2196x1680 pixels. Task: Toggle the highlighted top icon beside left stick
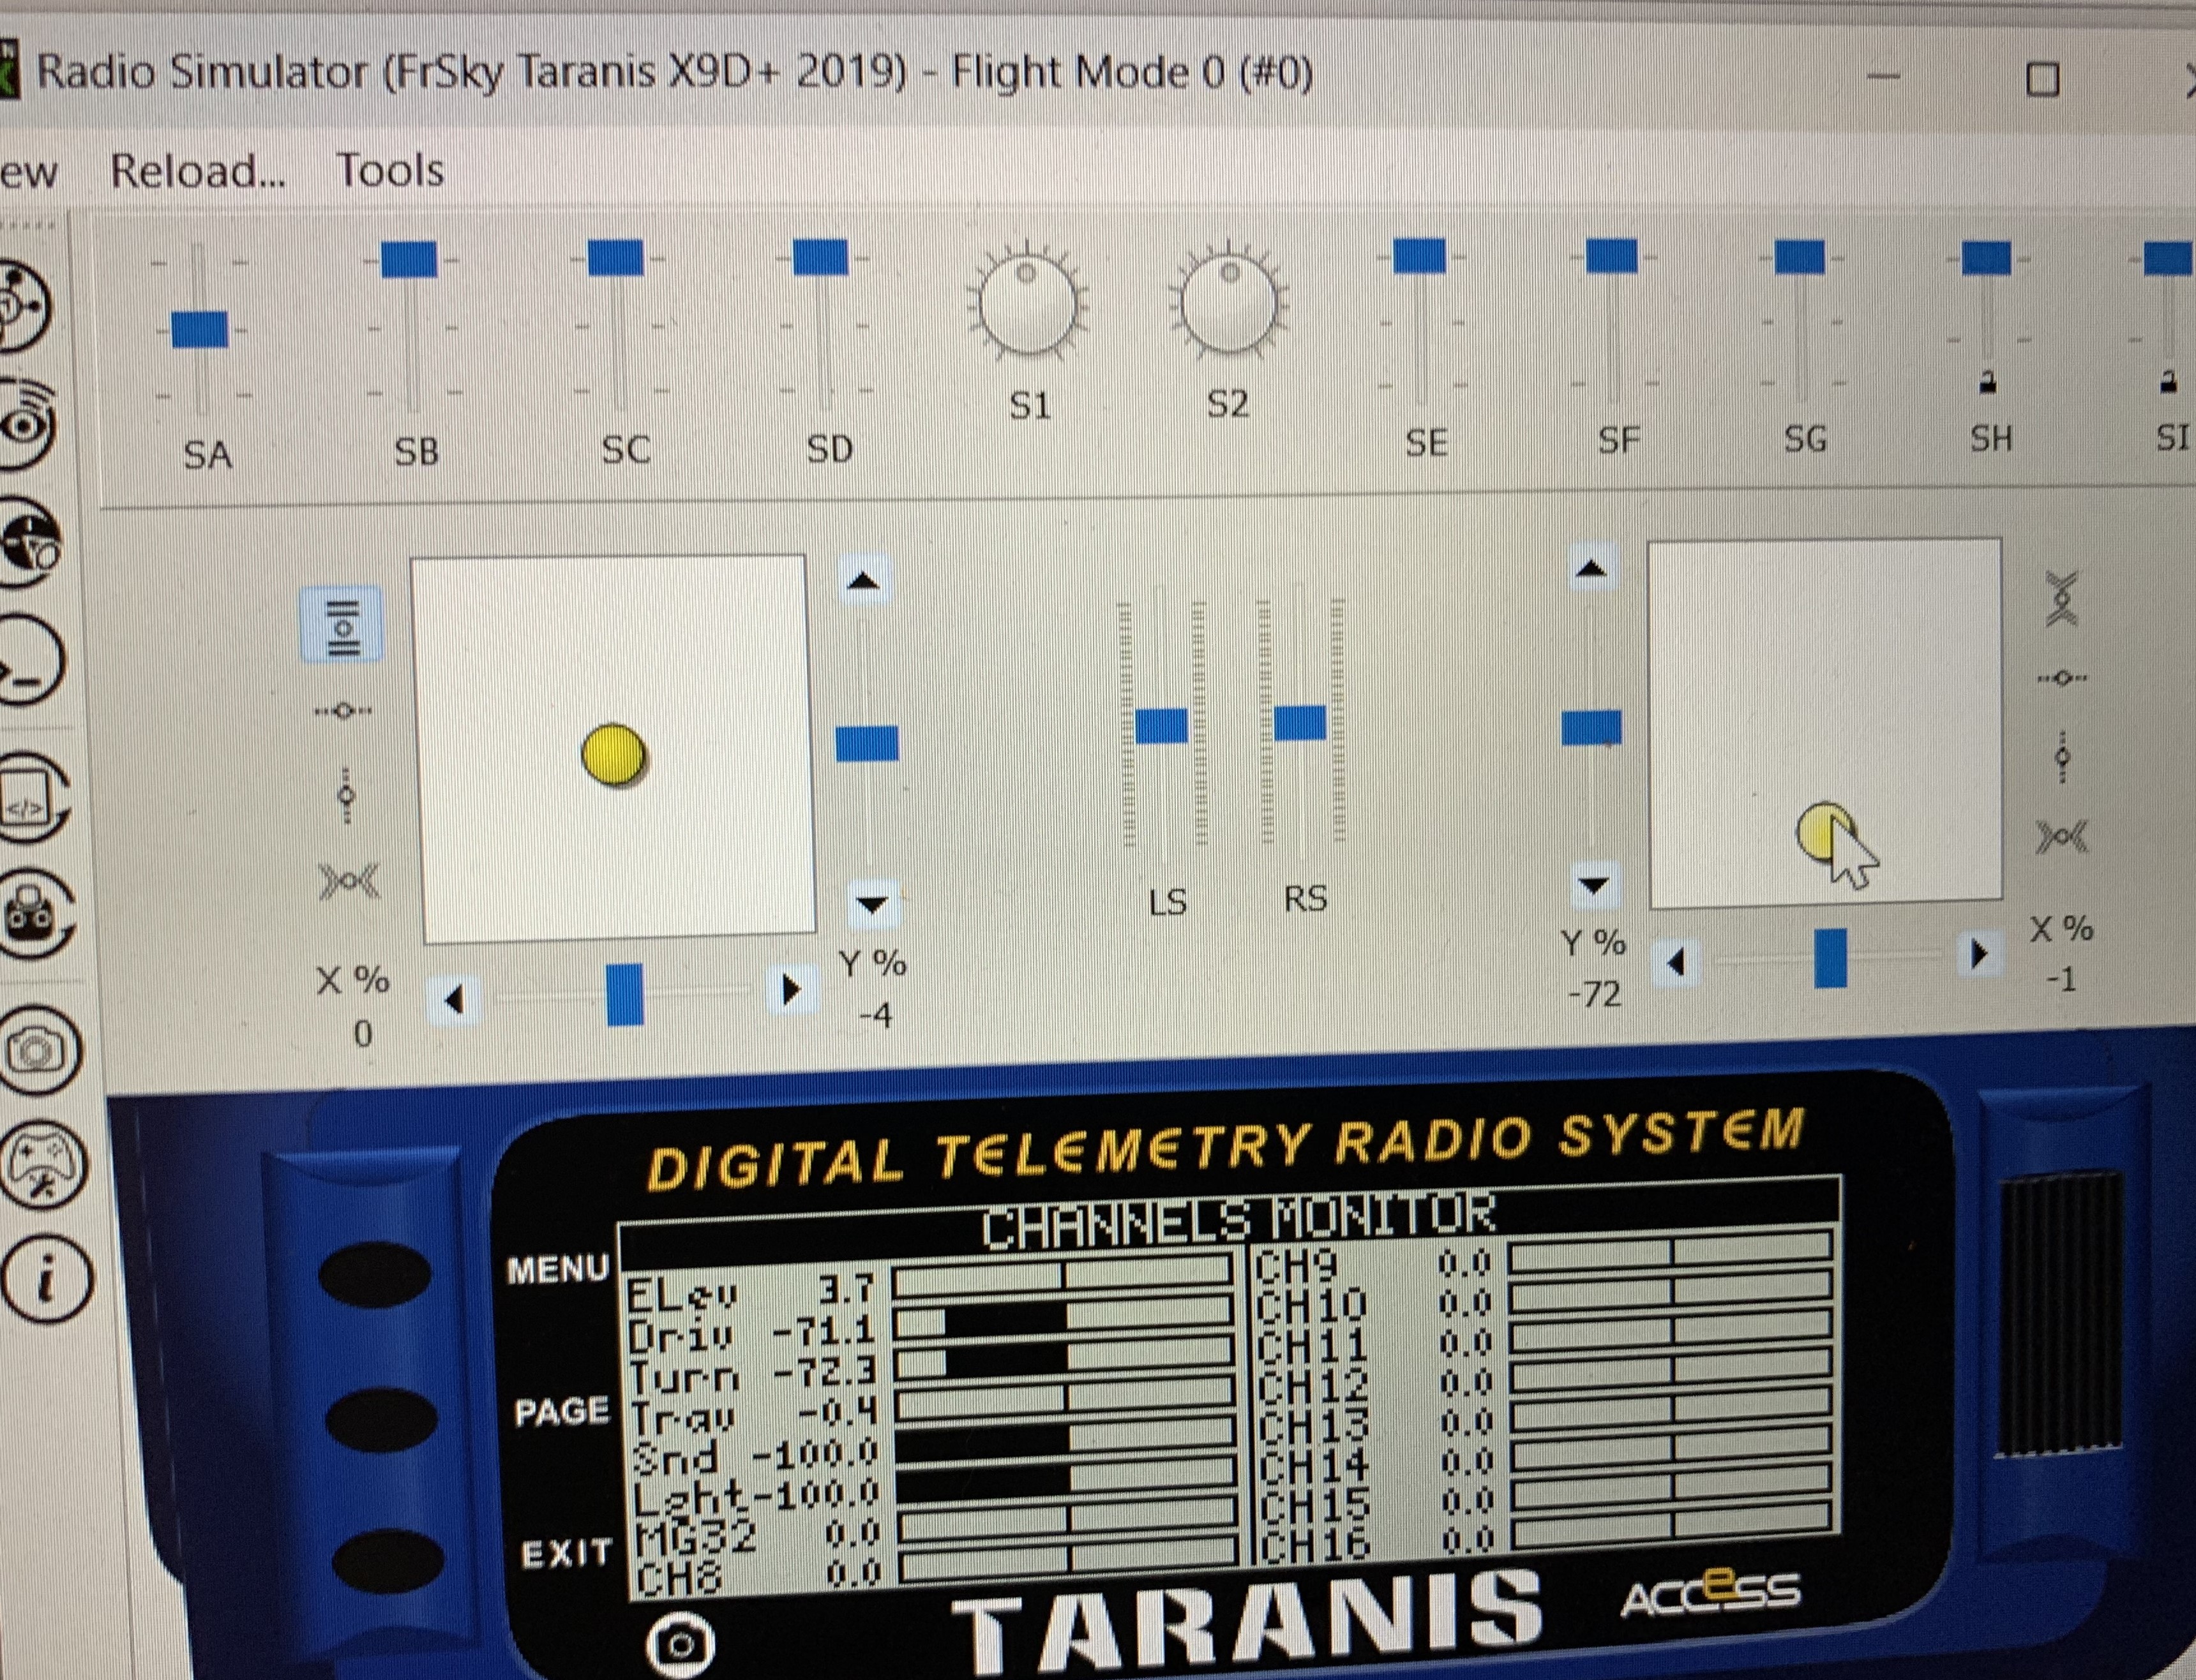[x=341, y=626]
